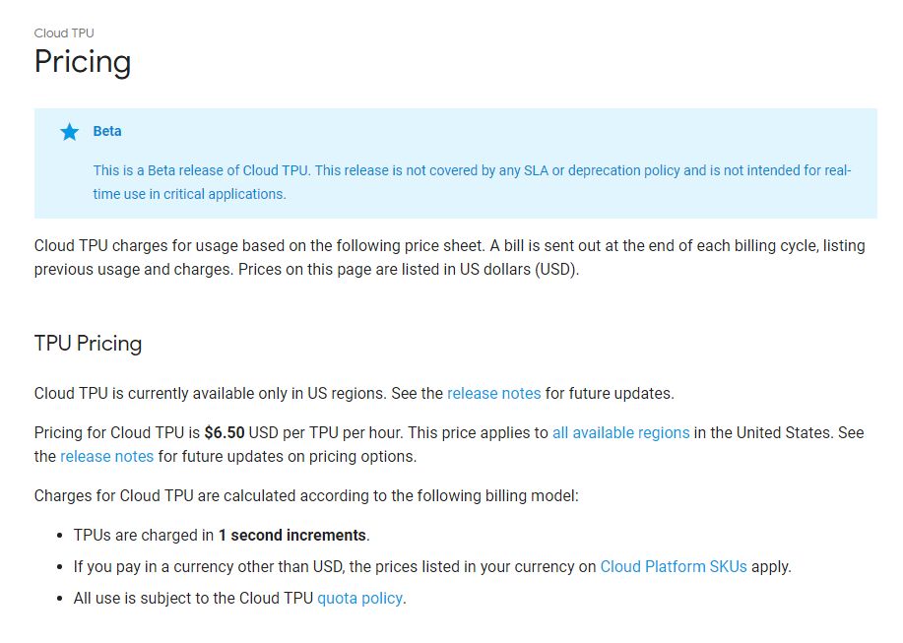Click the 'Cloud TPU charges for usage' paragraph

[x=449, y=257]
